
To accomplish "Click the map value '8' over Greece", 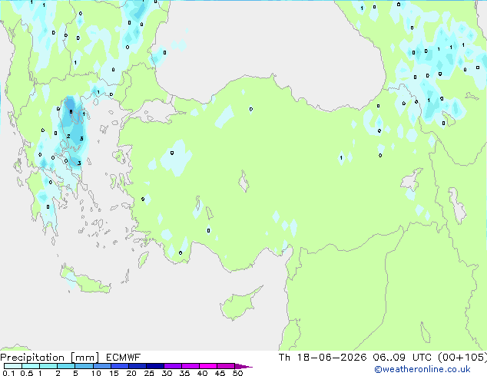I will pos(71,112).
